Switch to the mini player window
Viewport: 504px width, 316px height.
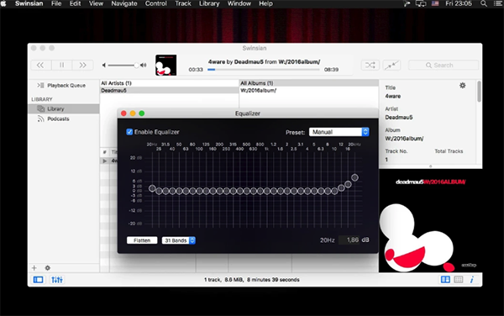click(x=391, y=66)
